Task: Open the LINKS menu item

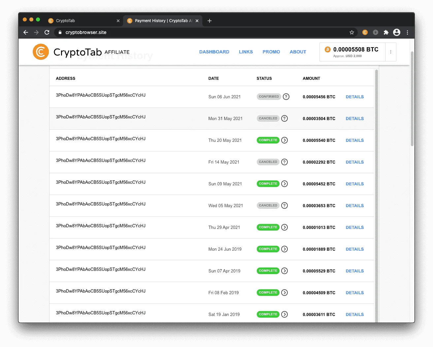Action: pyautogui.click(x=246, y=52)
